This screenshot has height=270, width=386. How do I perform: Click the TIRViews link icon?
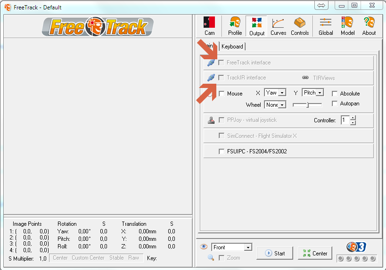305,78
